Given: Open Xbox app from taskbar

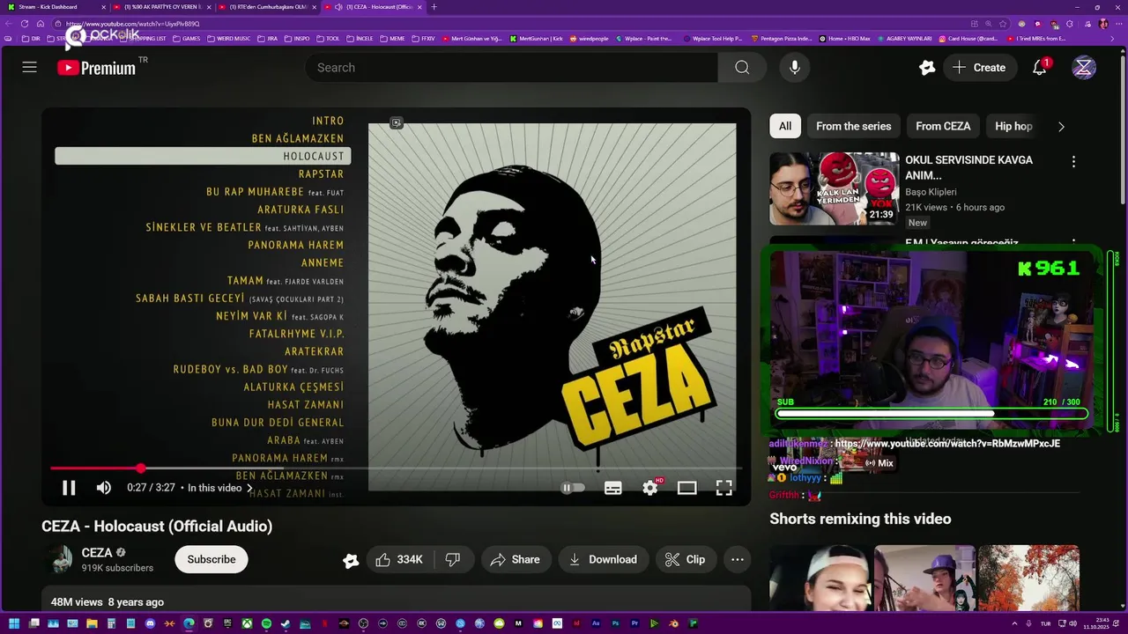Looking at the screenshot, I should click(247, 623).
